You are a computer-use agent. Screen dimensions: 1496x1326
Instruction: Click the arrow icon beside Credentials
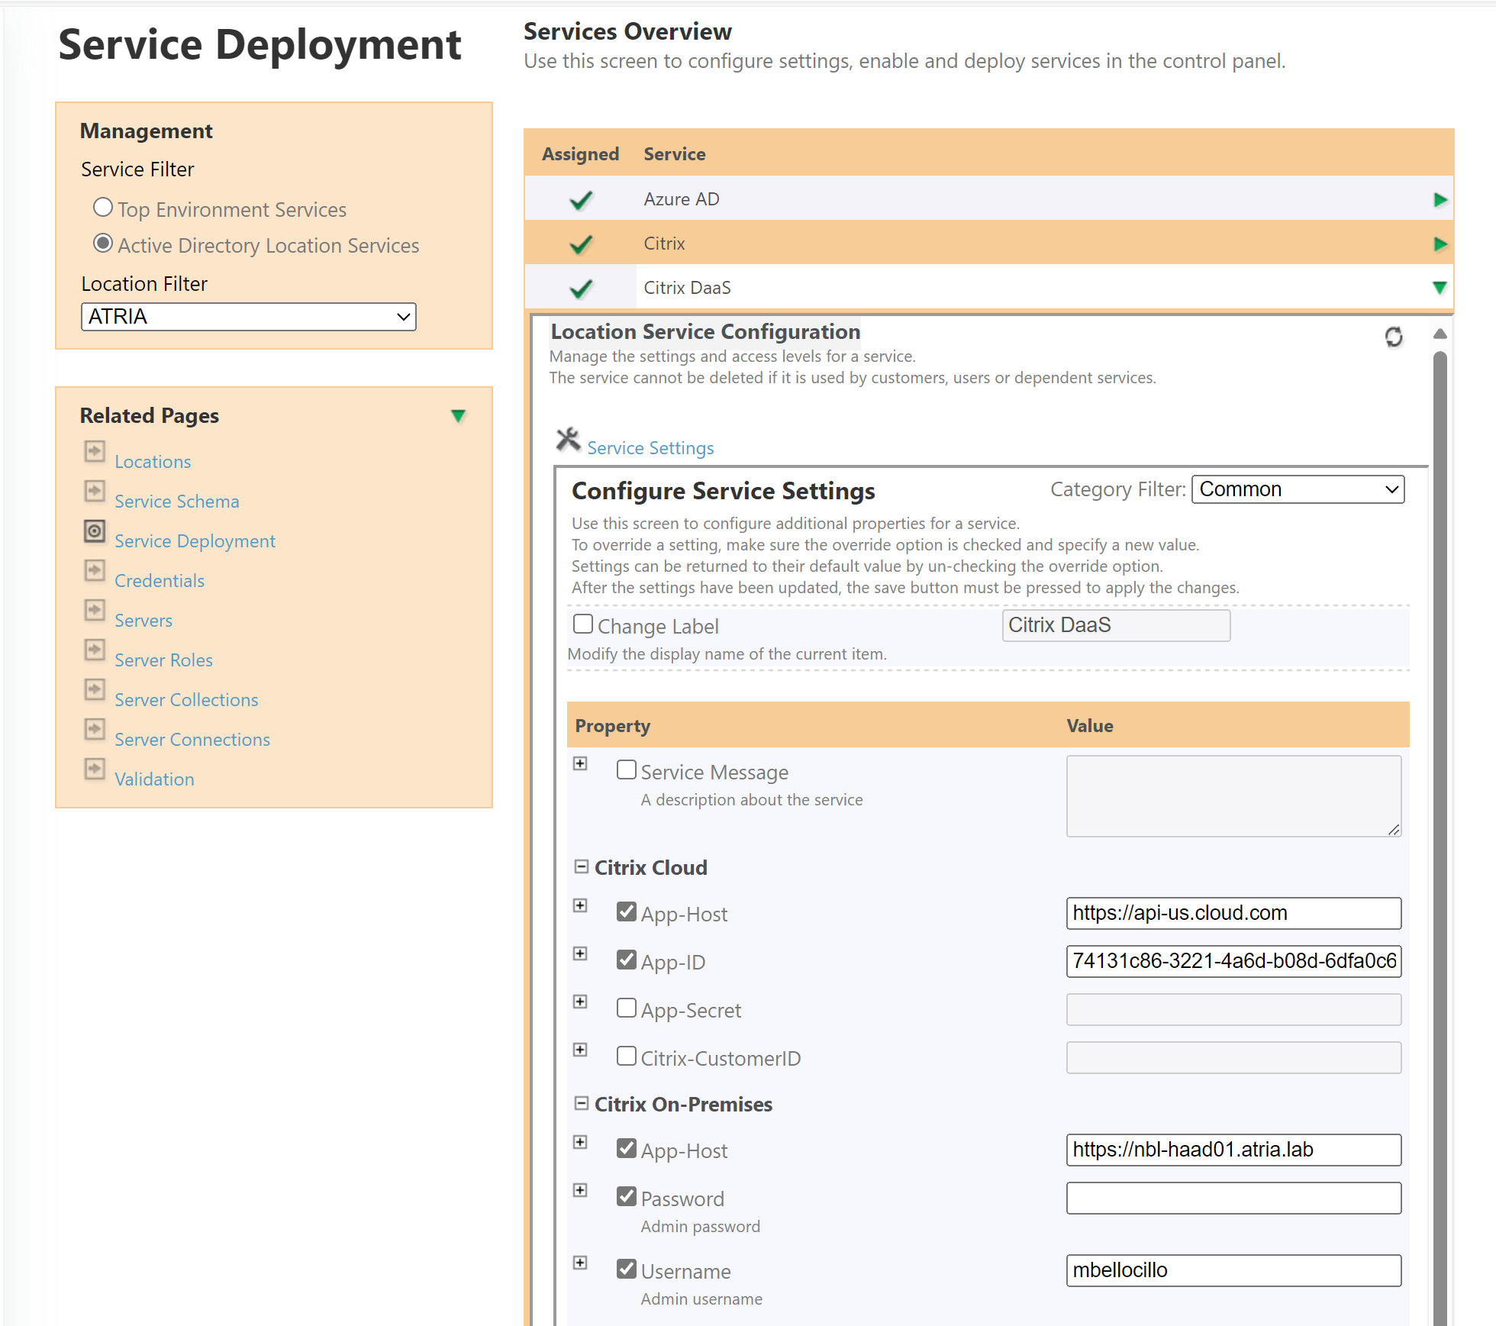click(95, 570)
